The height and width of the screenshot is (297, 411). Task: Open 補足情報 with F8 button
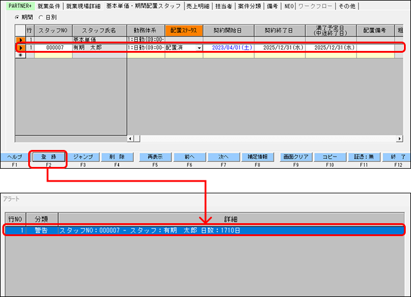[x=257, y=157]
